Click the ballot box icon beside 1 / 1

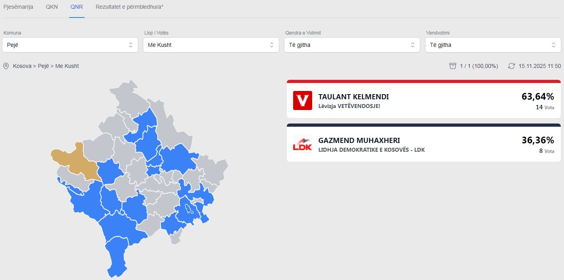pyautogui.click(x=452, y=66)
